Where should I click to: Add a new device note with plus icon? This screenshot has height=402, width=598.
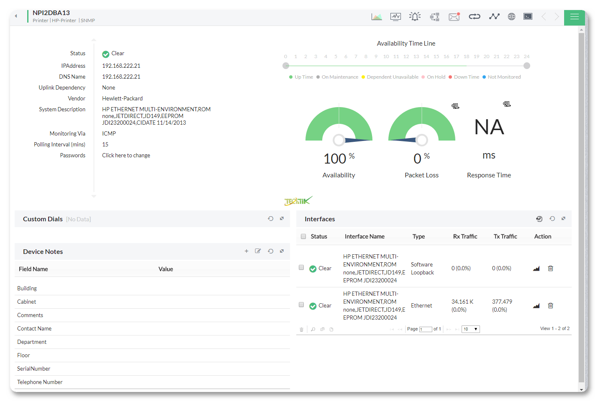pos(246,251)
